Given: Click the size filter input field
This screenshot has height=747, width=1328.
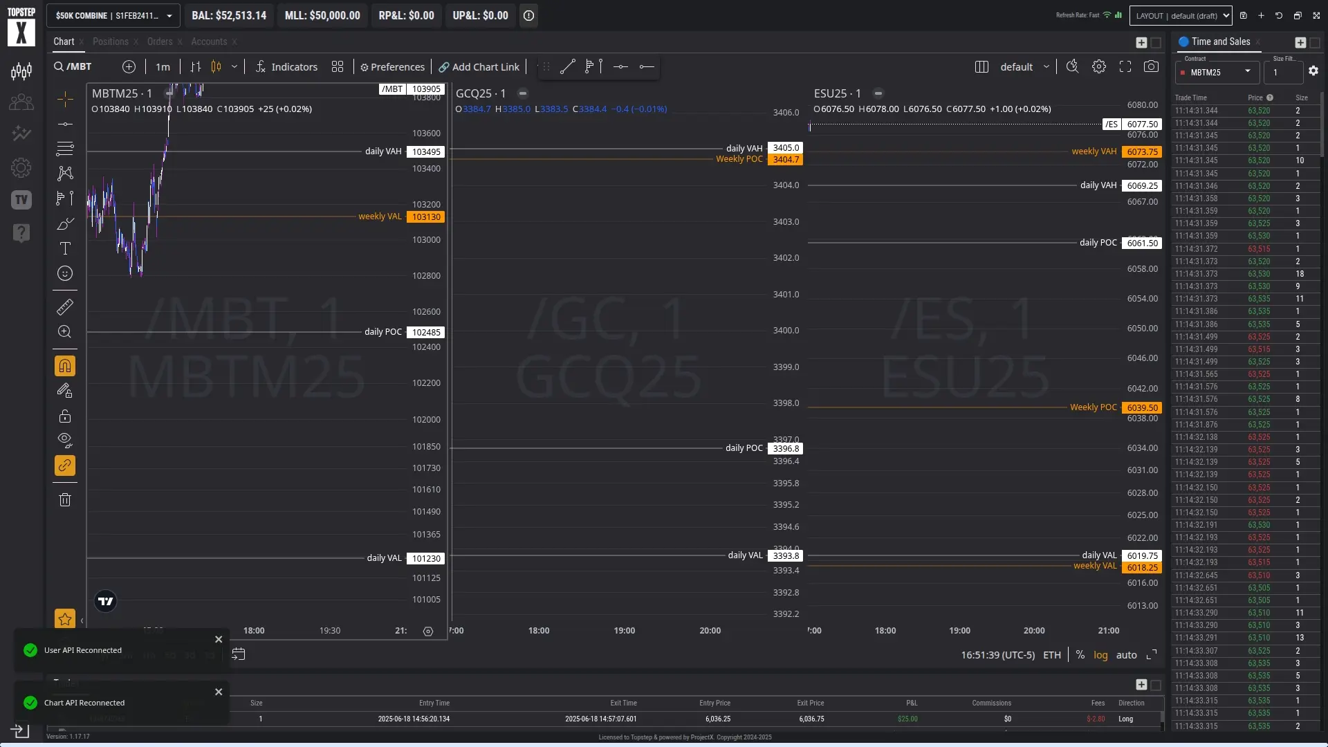Looking at the screenshot, I should pos(1282,72).
